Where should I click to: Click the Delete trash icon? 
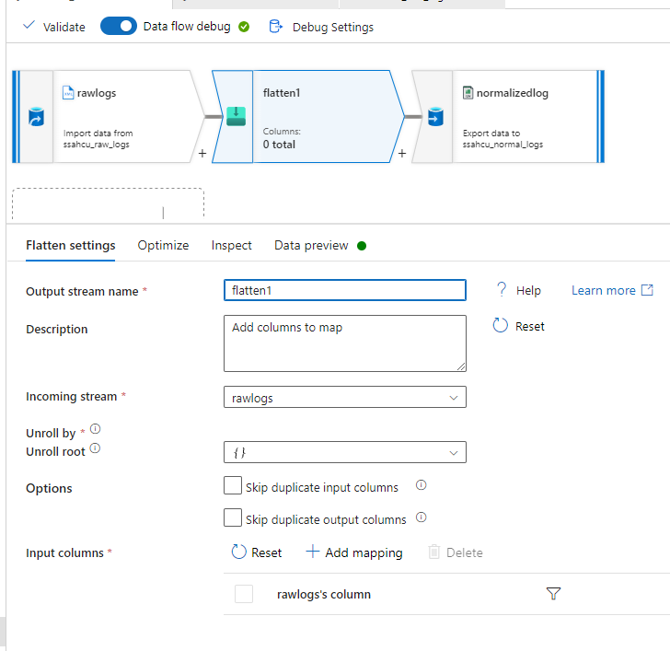click(x=433, y=552)
